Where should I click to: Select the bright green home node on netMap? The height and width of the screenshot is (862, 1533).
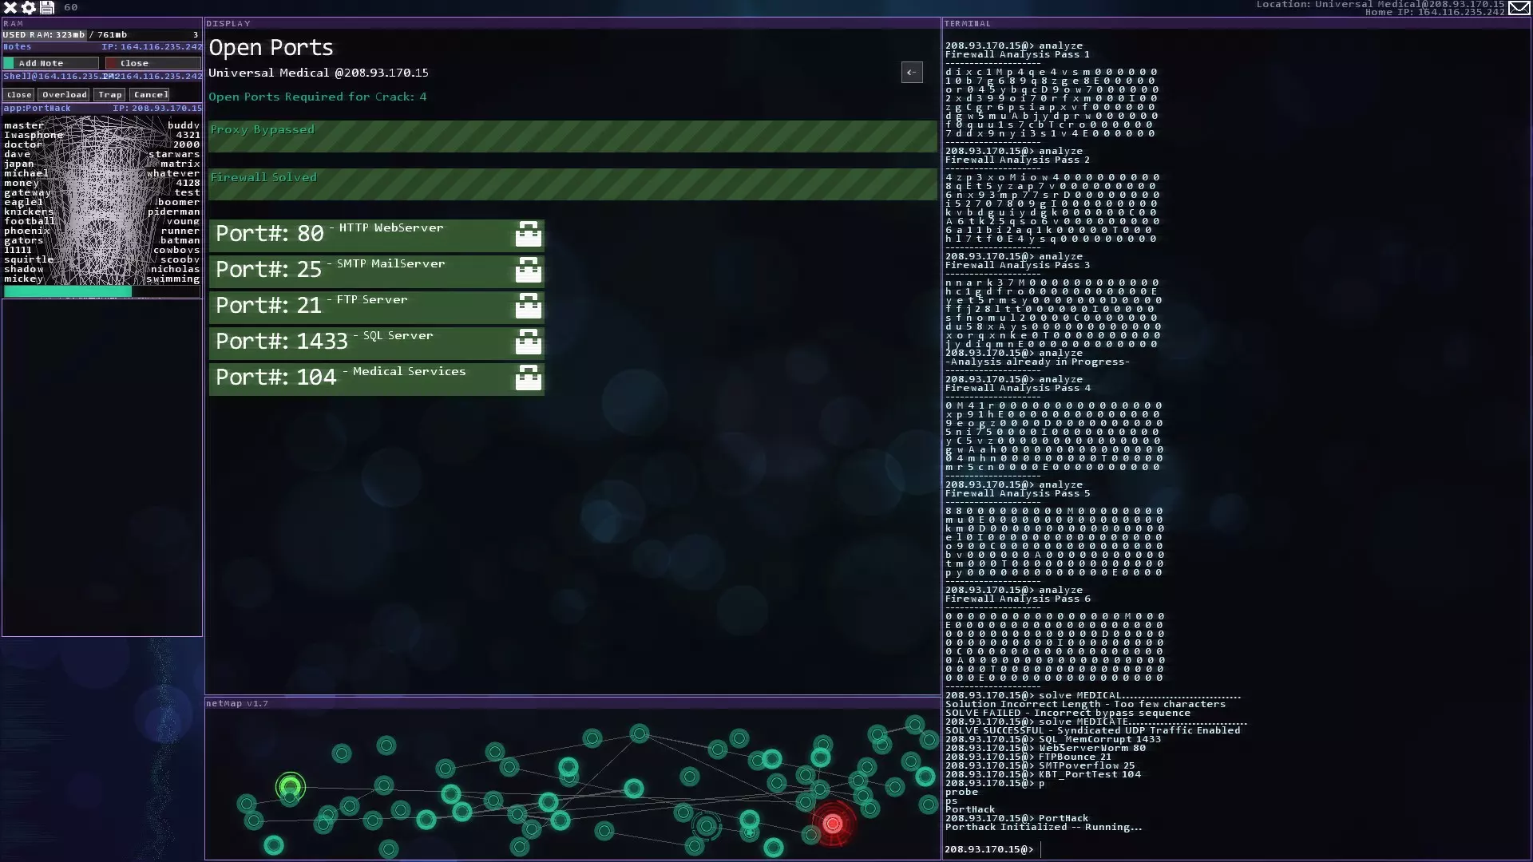coord(291,787)
